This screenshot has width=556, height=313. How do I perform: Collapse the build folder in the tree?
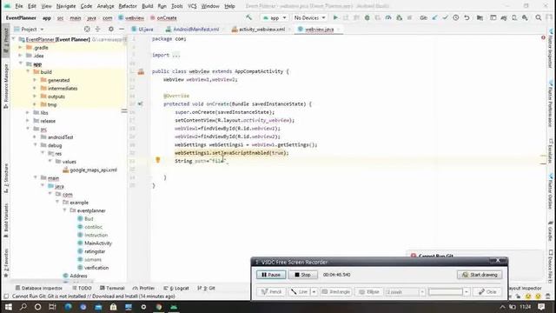(x=28, y=71)
